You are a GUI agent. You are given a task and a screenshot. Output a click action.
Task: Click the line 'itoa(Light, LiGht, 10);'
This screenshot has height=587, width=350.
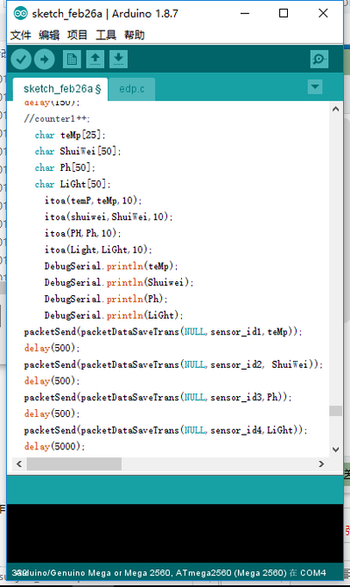point(98,250)
